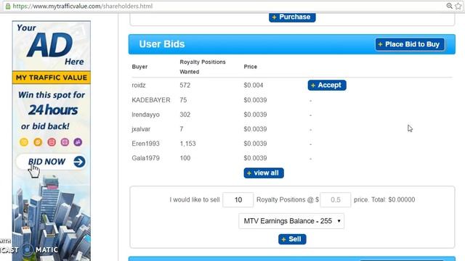Click the $0.0039 price in KADEBAYER row
The height and width of the screenshot is (261, 465).
point(255,100)
